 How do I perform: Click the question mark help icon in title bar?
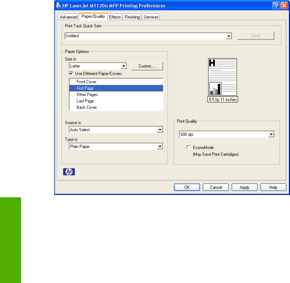click(x=276, y=6)
